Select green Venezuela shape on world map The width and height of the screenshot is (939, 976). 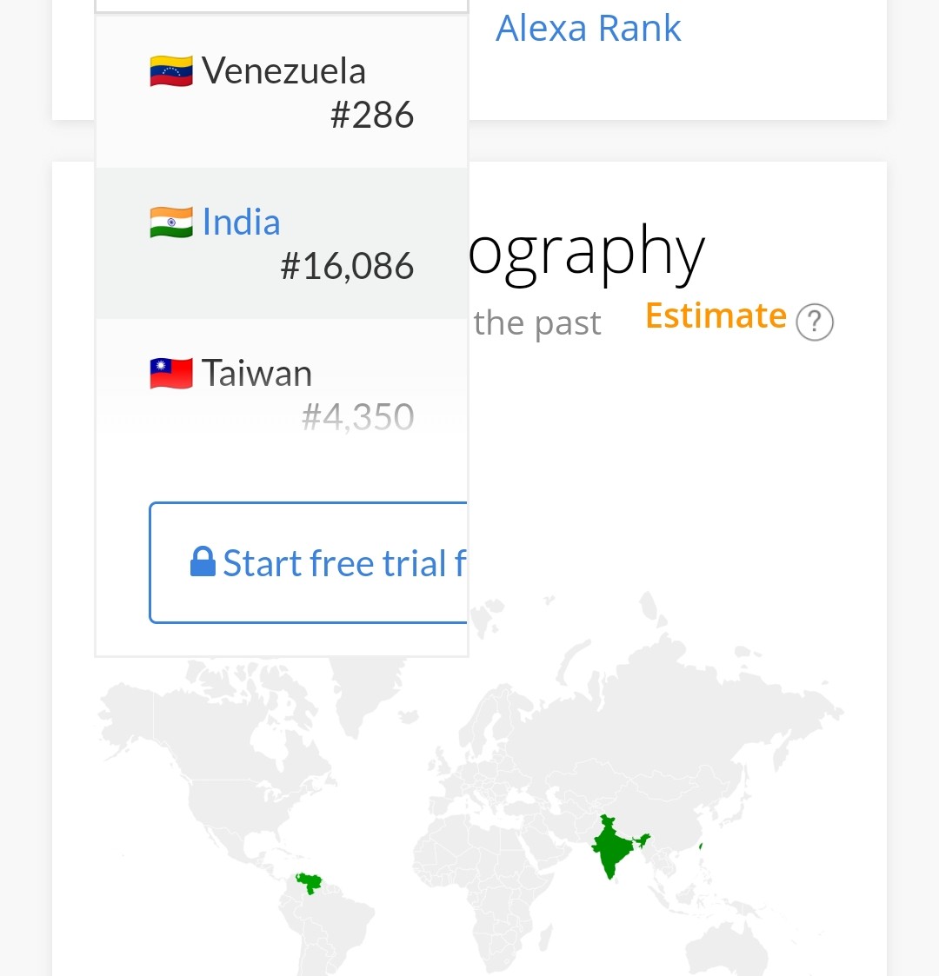pos(310,883)
